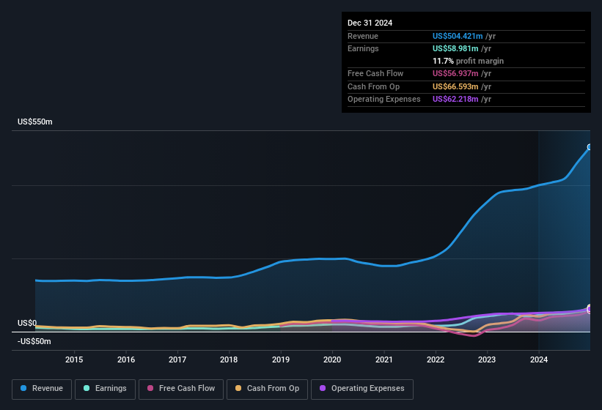Click the 11.7% profit margin text
Viewport: 602px width, 410px height.
[468, 61]
